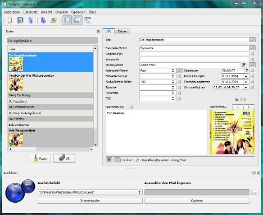Click the HTML export toolbar icon

(88, 20)
